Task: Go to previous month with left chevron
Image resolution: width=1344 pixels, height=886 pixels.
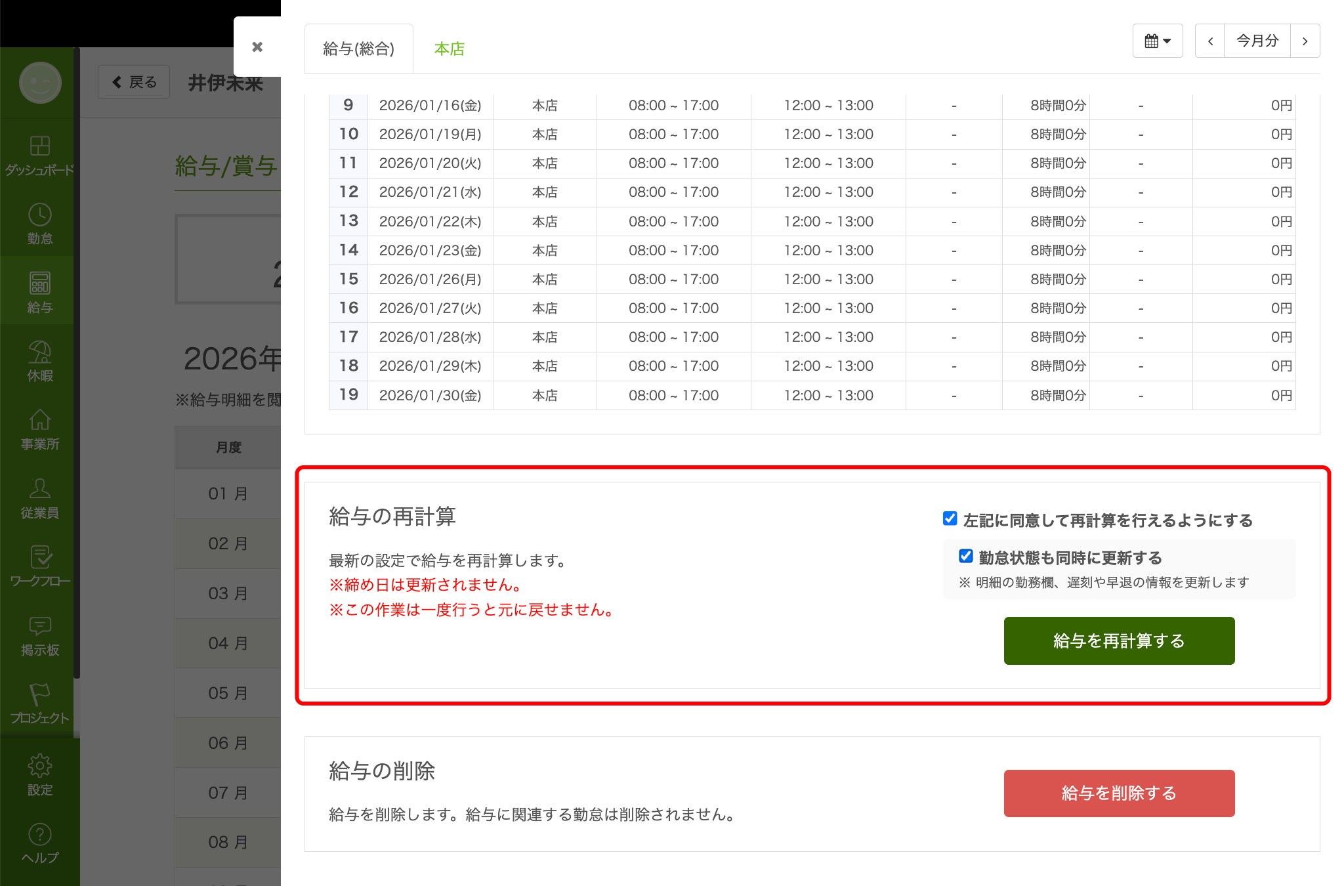Action: click(1210, 41)
